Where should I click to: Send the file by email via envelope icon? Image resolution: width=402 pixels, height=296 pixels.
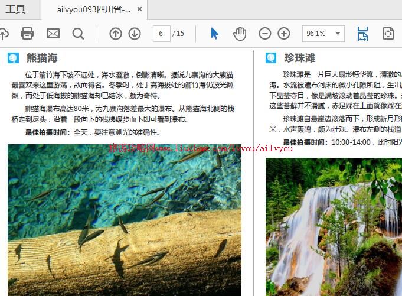(53, 34)
